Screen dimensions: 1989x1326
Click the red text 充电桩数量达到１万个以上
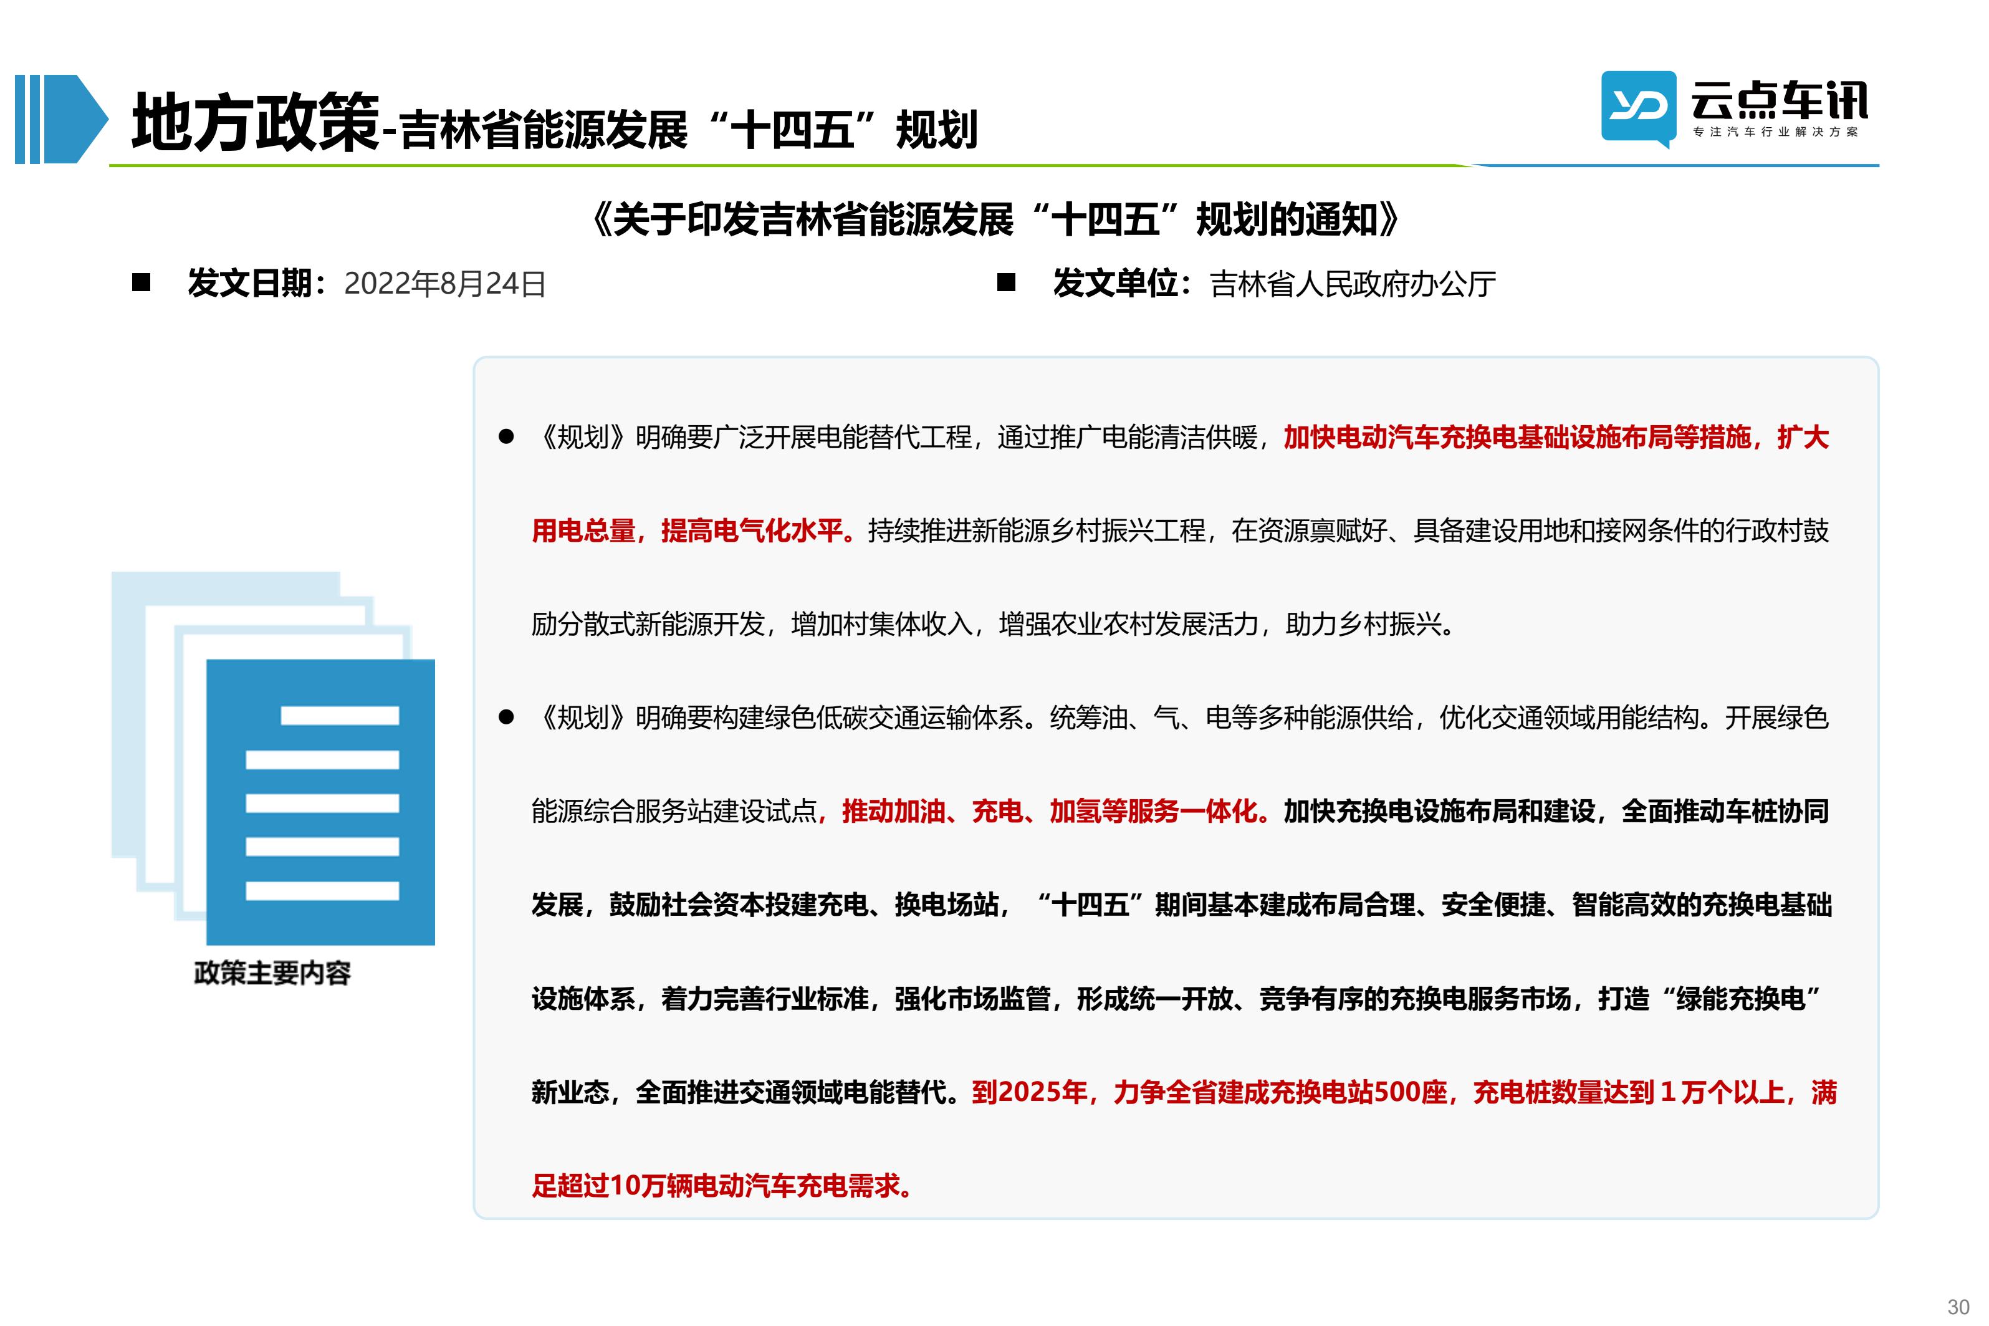click(x=1629, y=1093)
